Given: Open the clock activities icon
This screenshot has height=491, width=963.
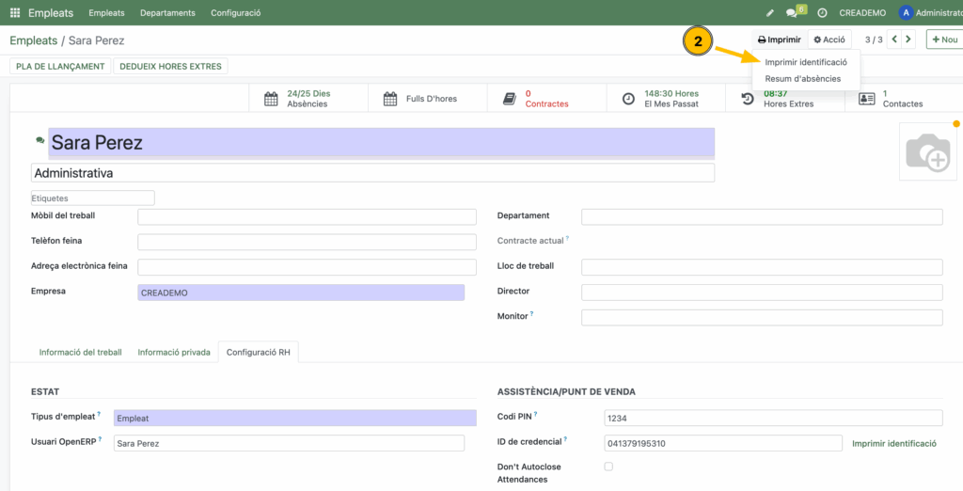Looking at the screenshot, I should pyautogui.click(x=822, y=13).
